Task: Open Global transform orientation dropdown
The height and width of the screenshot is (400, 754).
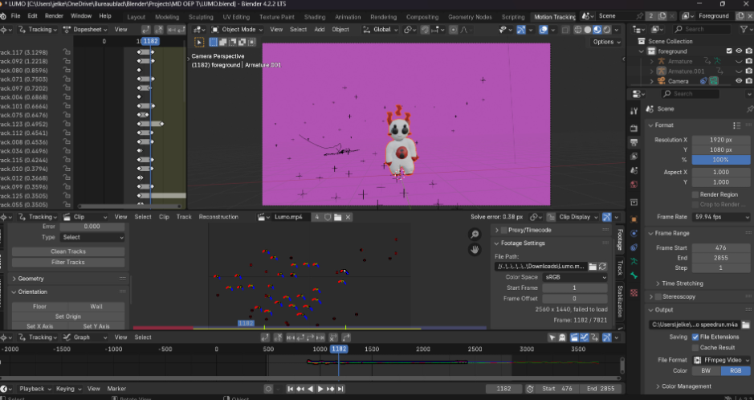Action: pyautogui.click(x=381, y=30)
